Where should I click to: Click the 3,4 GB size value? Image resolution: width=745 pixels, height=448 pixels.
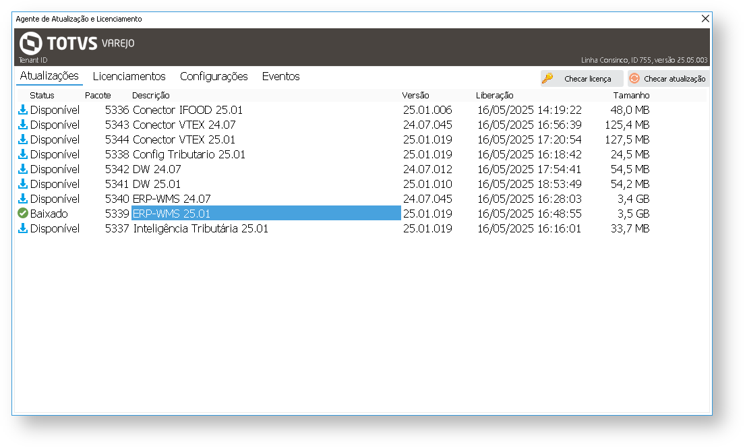633,199
